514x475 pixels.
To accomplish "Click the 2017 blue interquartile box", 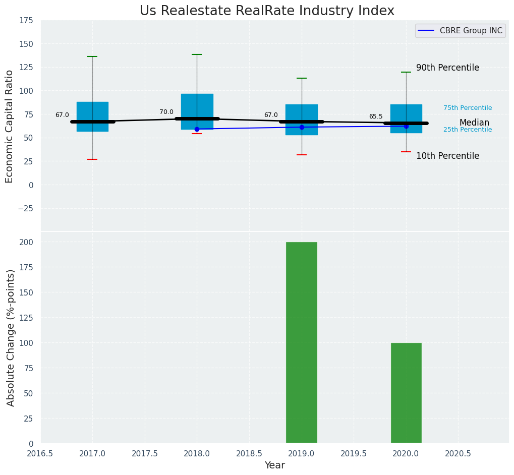I will (x=92, y=111).
